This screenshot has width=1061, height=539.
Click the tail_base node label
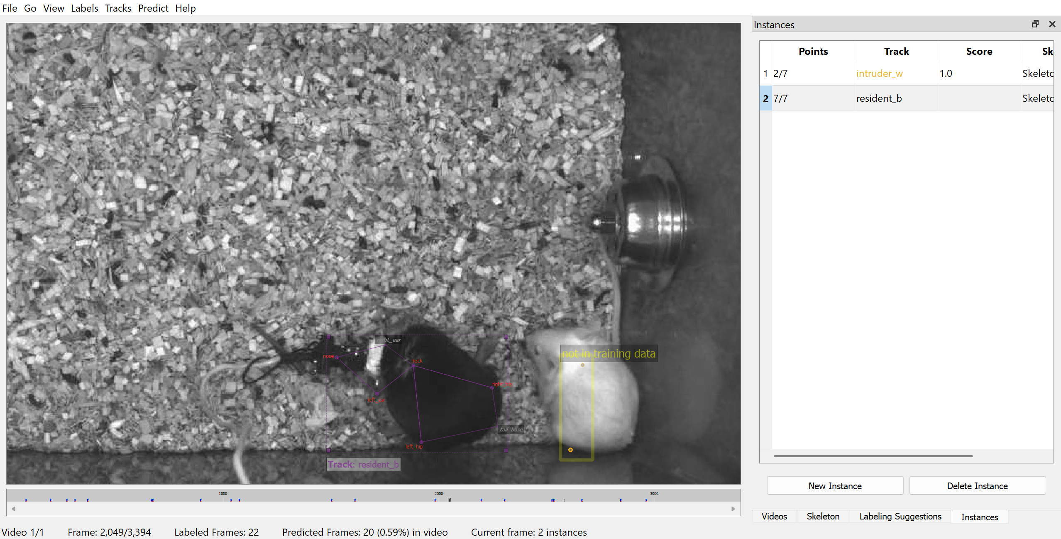(511, 429)
